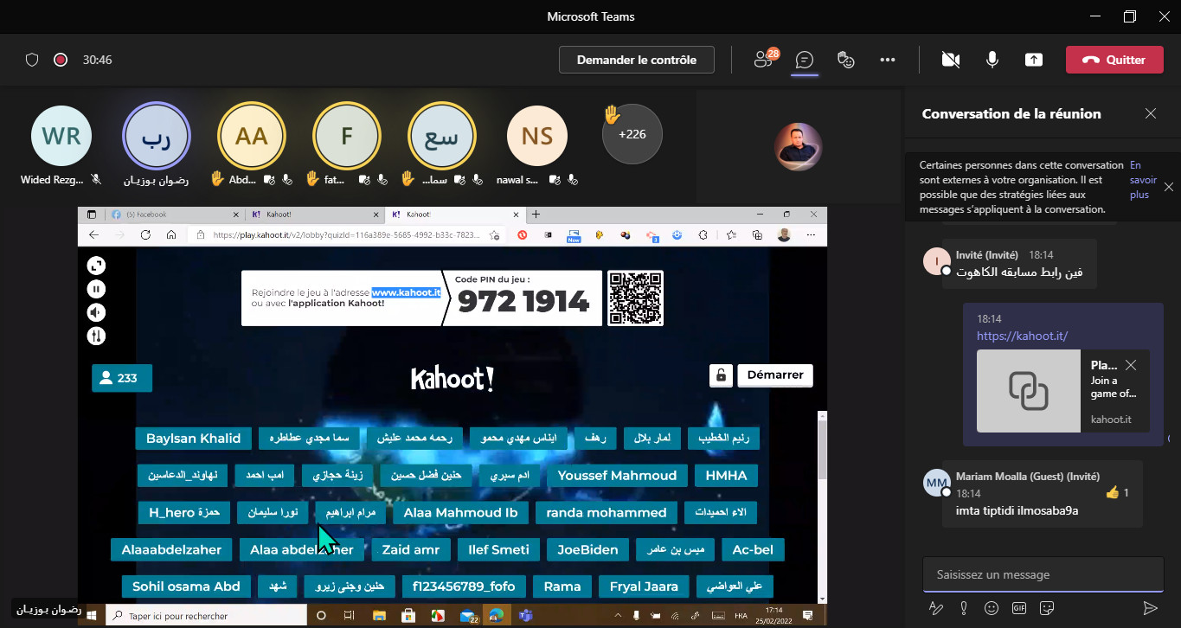Open the Windows Start menu
This screenshot has height=628, width=1181.
pyautogui.click(x=93, y=616)
